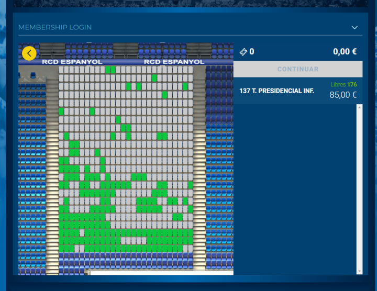The height and width of the screenshot is (291, 377).
Task: Expand the Membership Login chevron
Action: (x=354, y=27)
